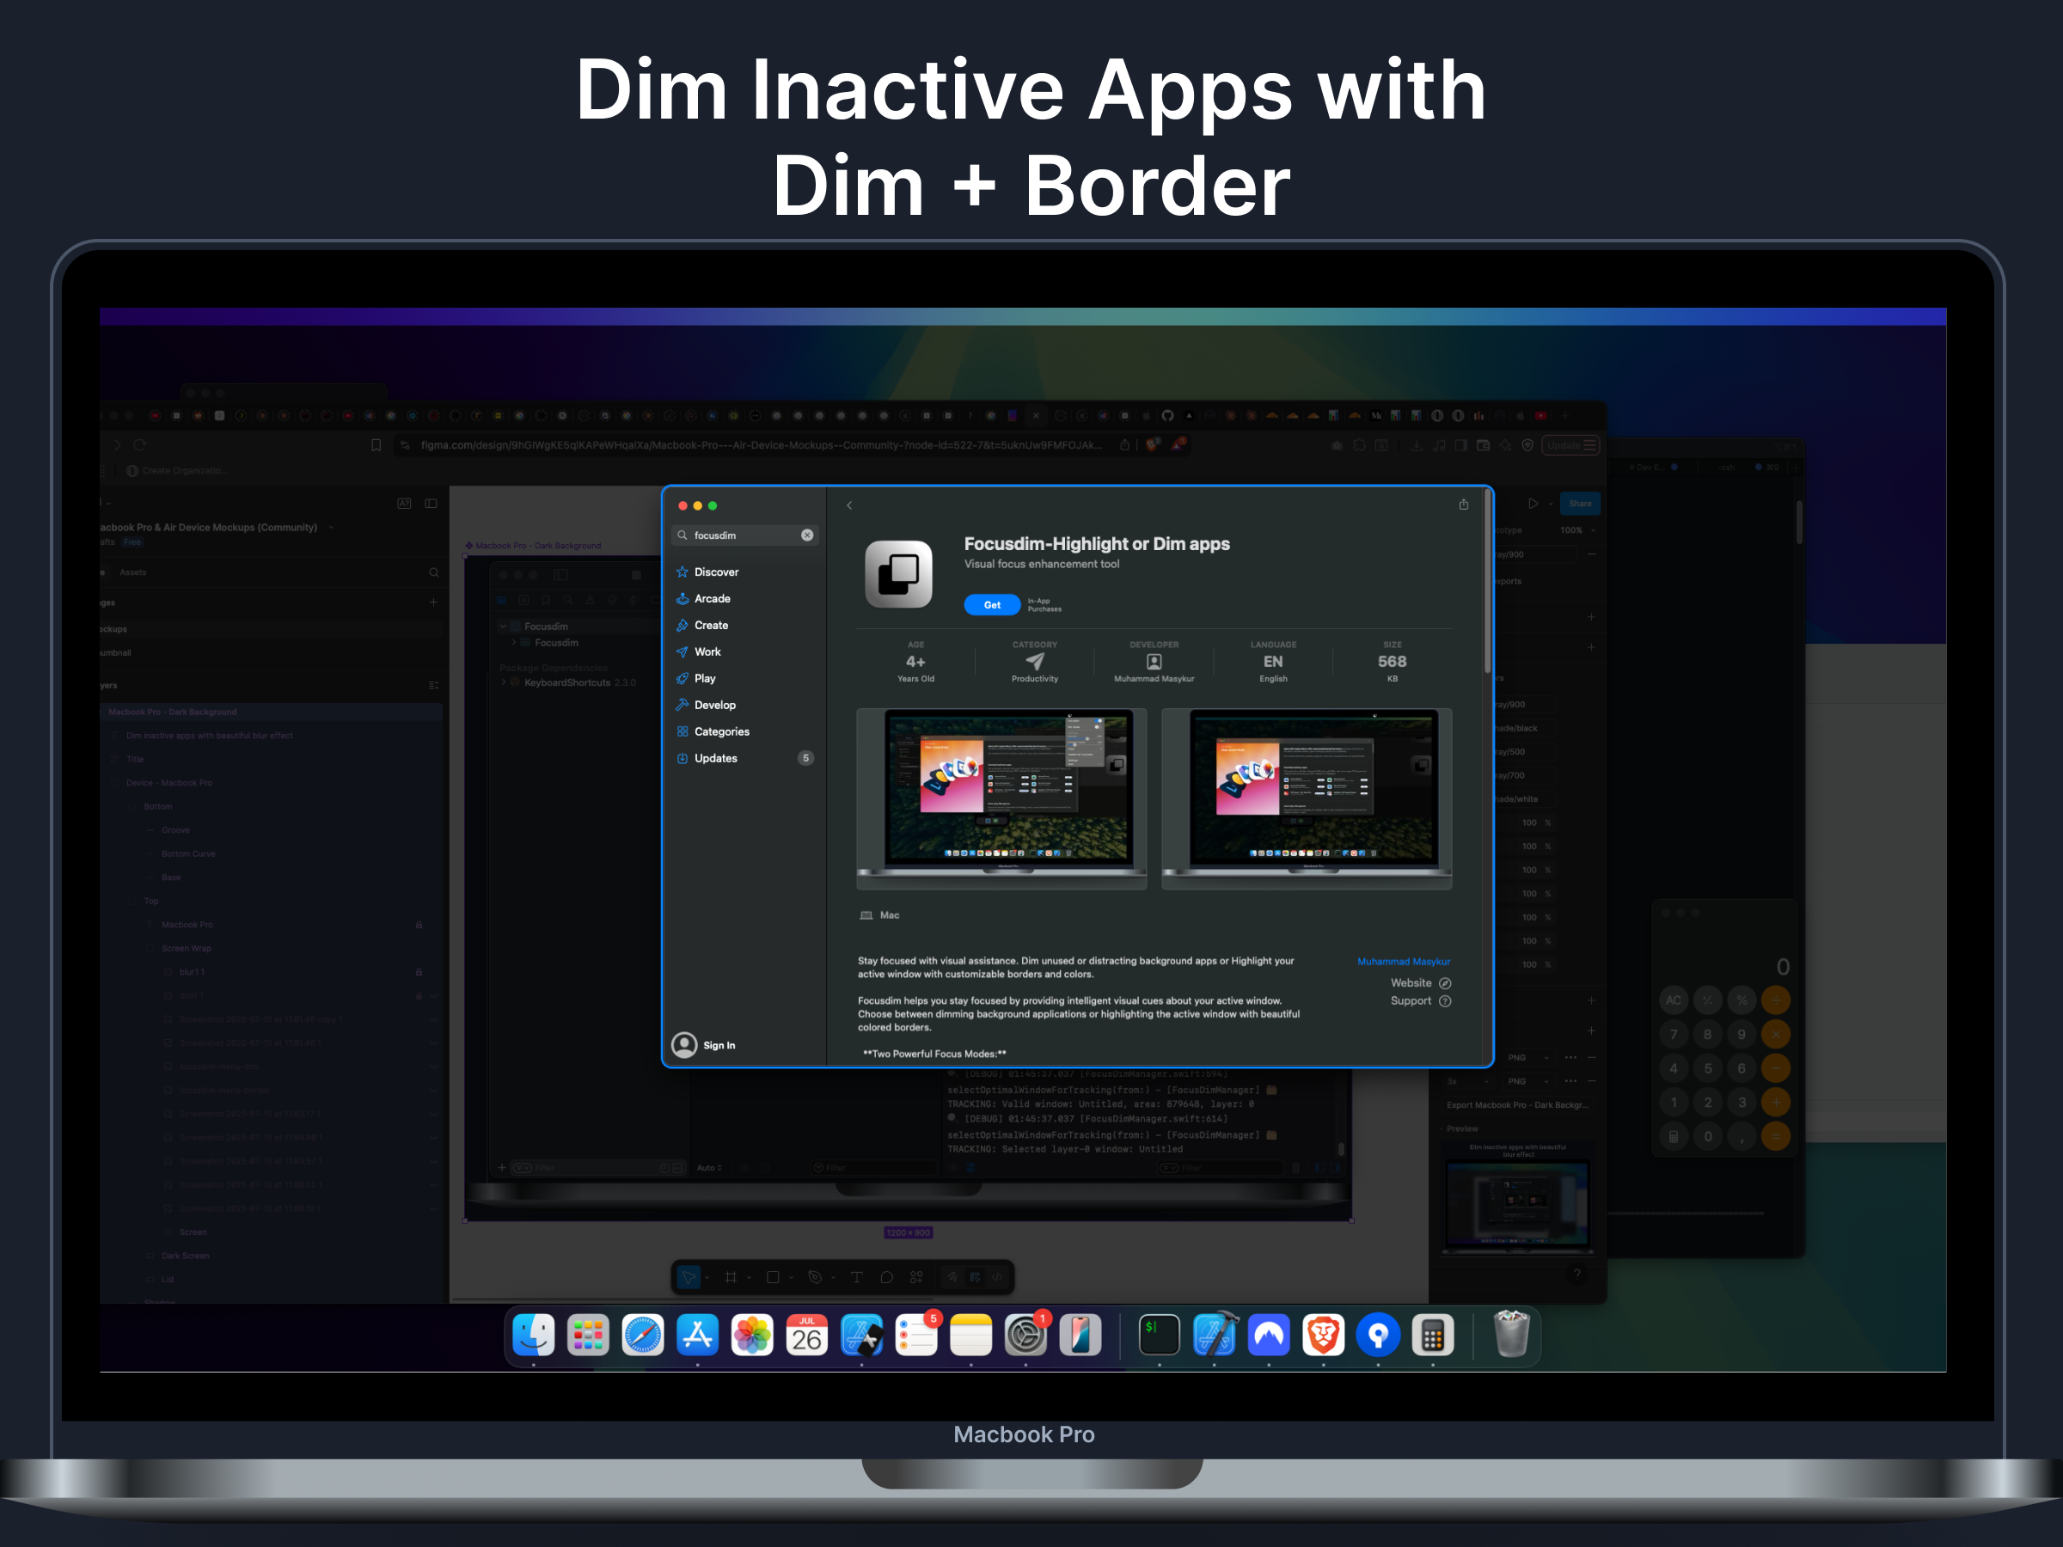Screen dimensions: 2063x1547
Task: Open Brave browser from the Dock
Action: point(1324,1336)
